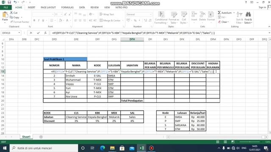
Task: Toggle Bold formatting
Action: [34, 20]
